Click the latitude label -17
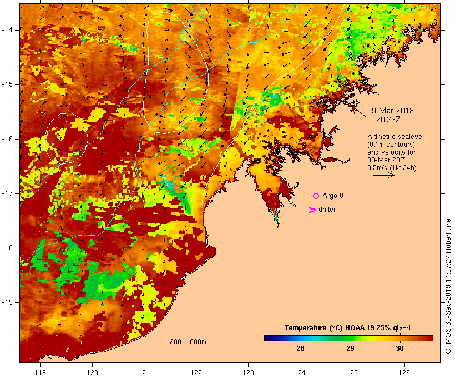This screenshot has width=455, height=378. 7,193
